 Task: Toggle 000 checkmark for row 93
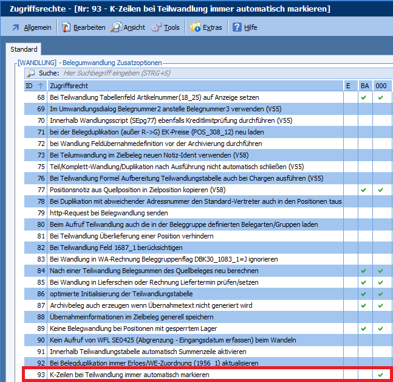pos(380,375)
